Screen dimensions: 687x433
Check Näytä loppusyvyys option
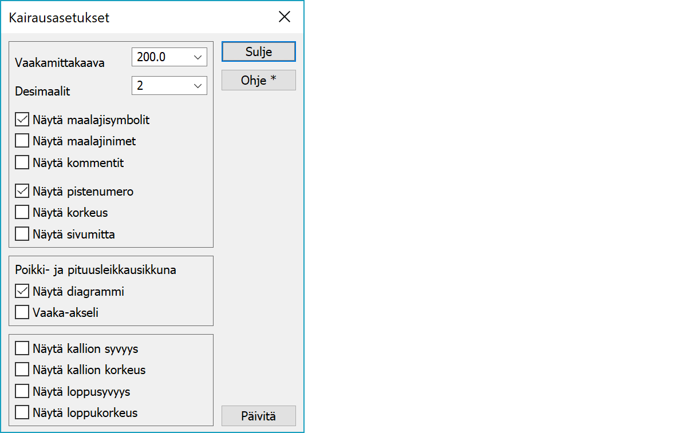coord(22,391)
